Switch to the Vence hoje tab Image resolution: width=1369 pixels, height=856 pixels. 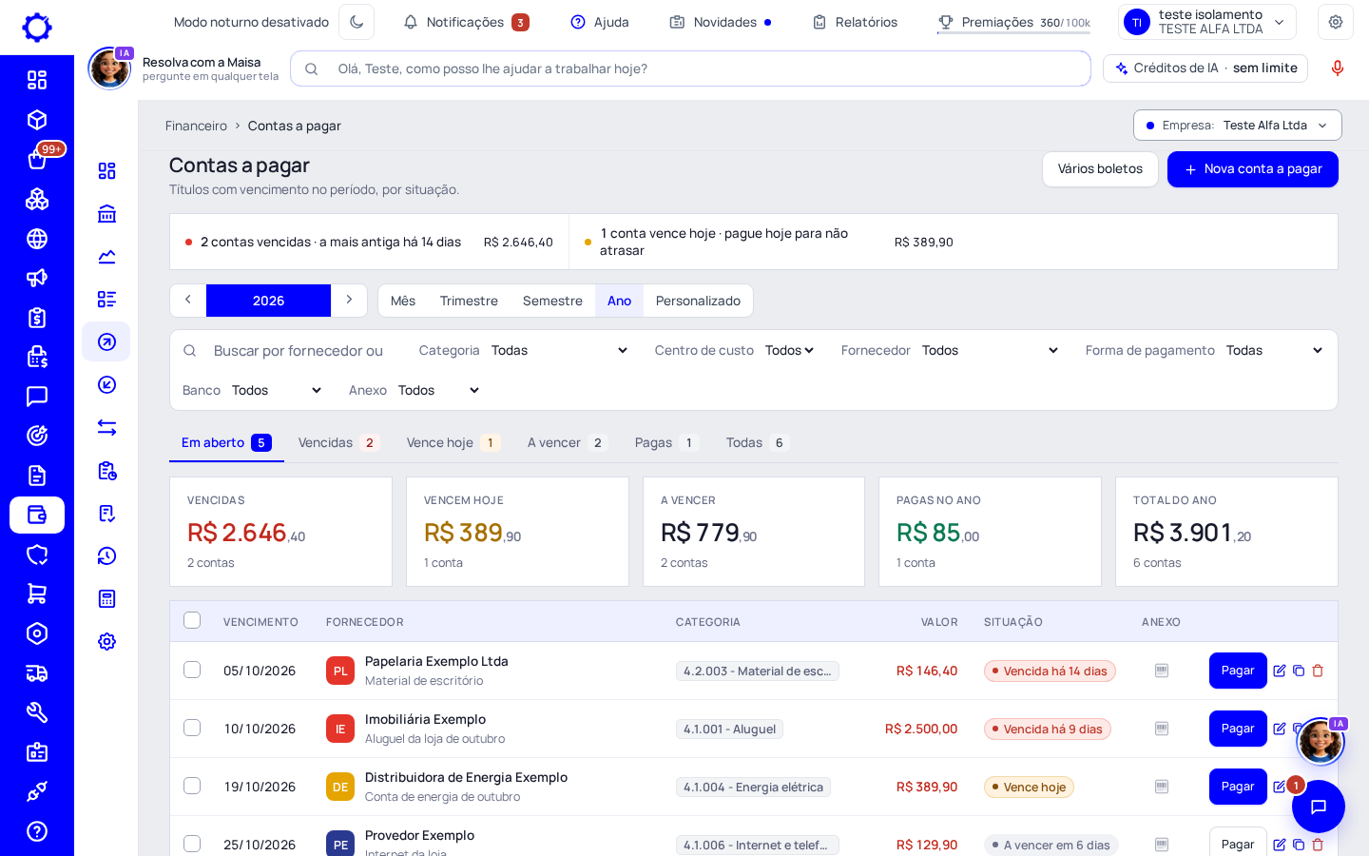click(453, 442)
